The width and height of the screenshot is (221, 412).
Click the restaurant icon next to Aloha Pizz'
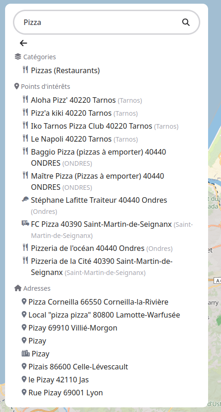25,100
